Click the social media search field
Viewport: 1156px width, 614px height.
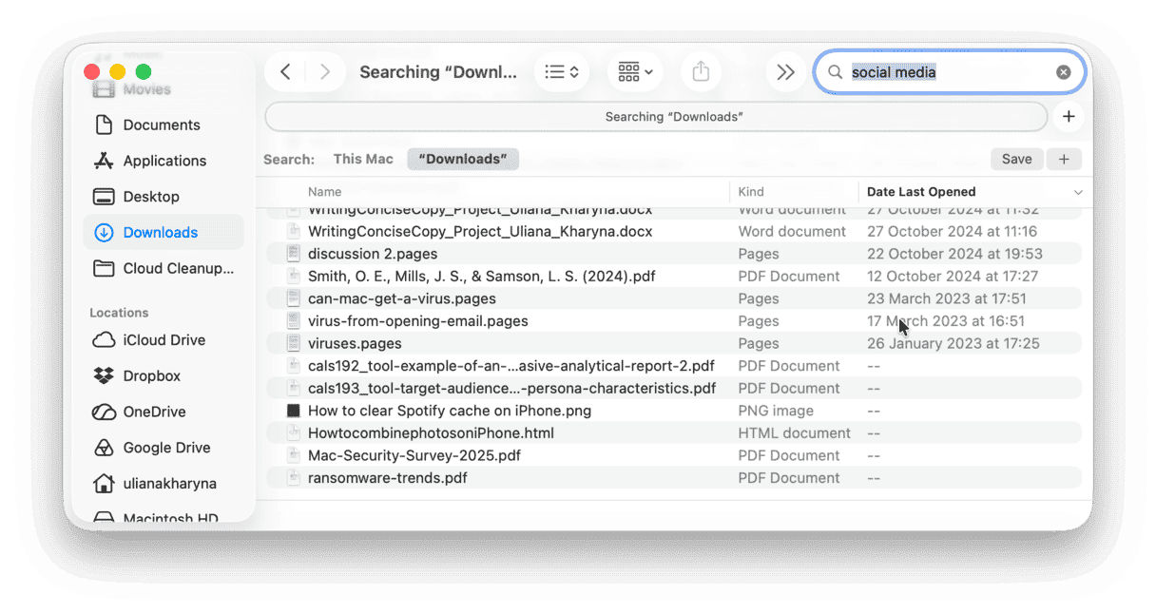pyautogui.click(x=949, y=72)
